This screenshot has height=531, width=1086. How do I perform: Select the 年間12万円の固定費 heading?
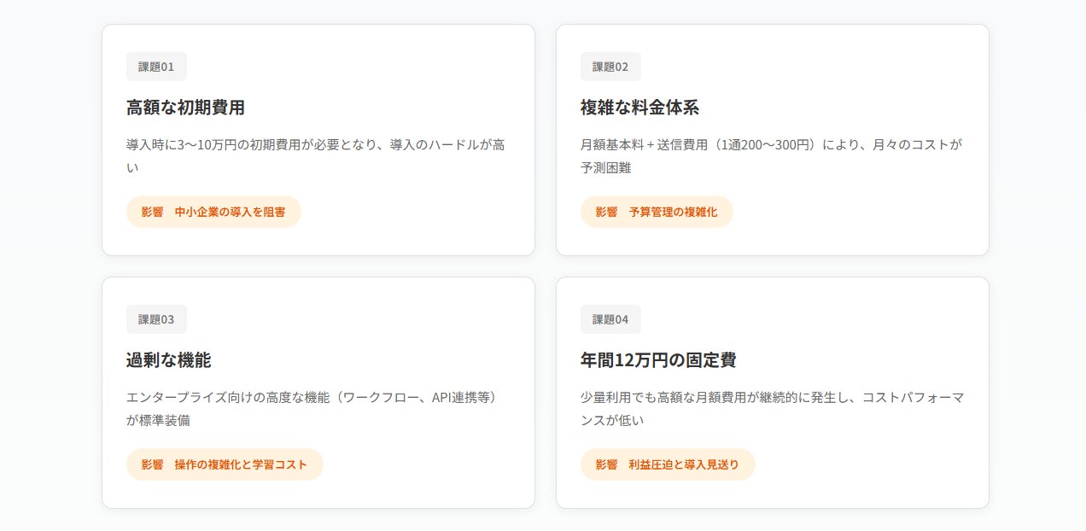point(658,360)
